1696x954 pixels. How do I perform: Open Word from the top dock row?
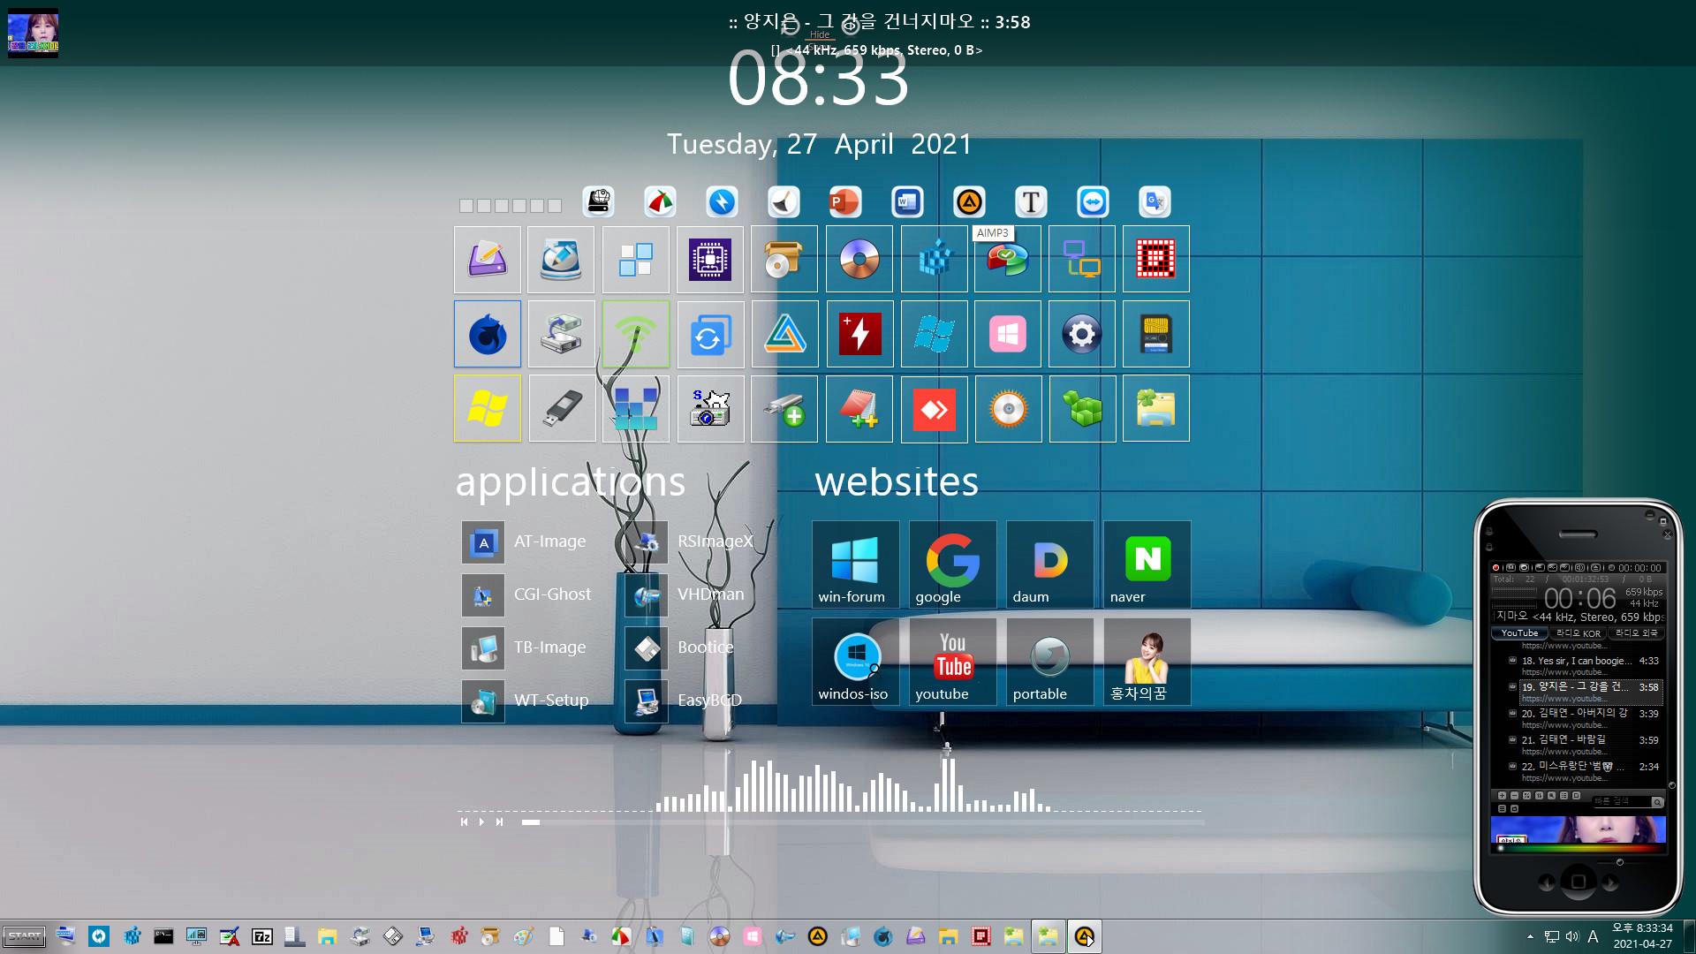coord(907,202)
